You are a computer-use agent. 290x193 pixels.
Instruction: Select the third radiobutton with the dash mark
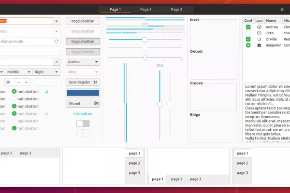[x=14, y=106]
